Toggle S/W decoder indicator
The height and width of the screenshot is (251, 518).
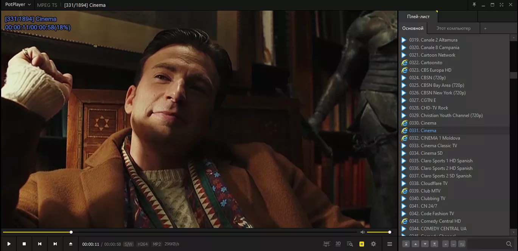tap(129, 244)
